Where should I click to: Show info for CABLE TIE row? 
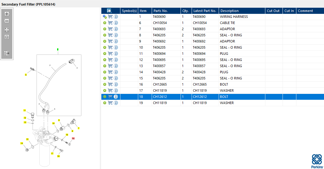click(116, 23)
